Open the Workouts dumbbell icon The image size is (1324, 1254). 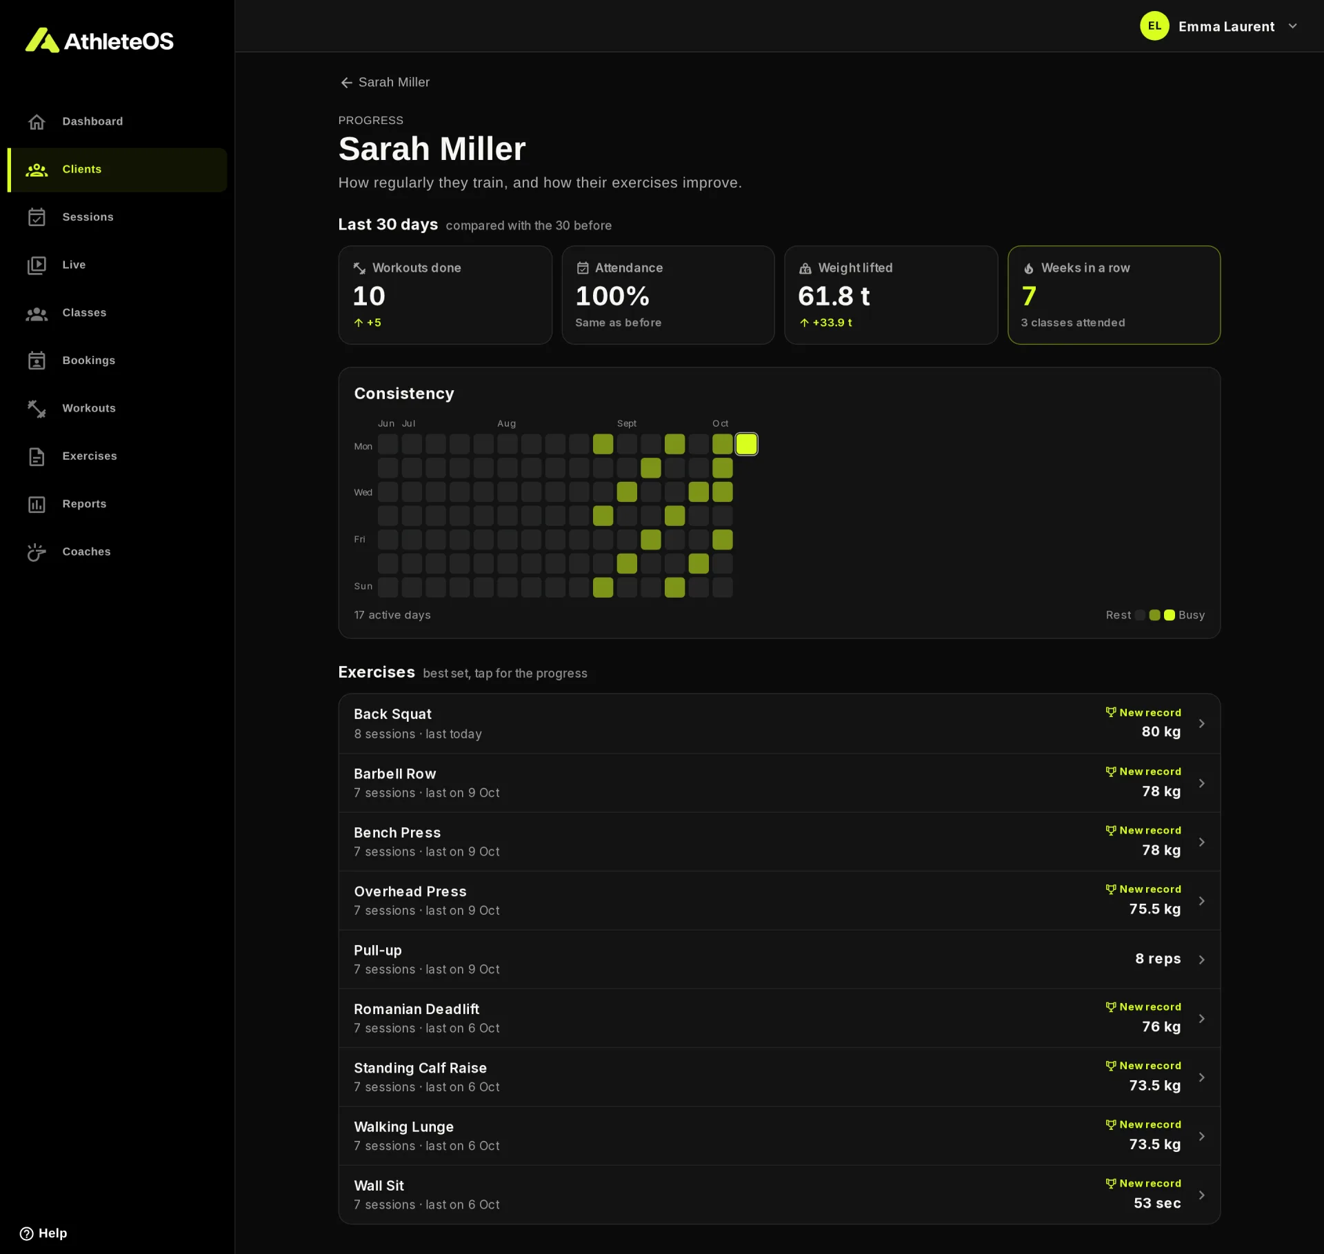click(37, 409)
